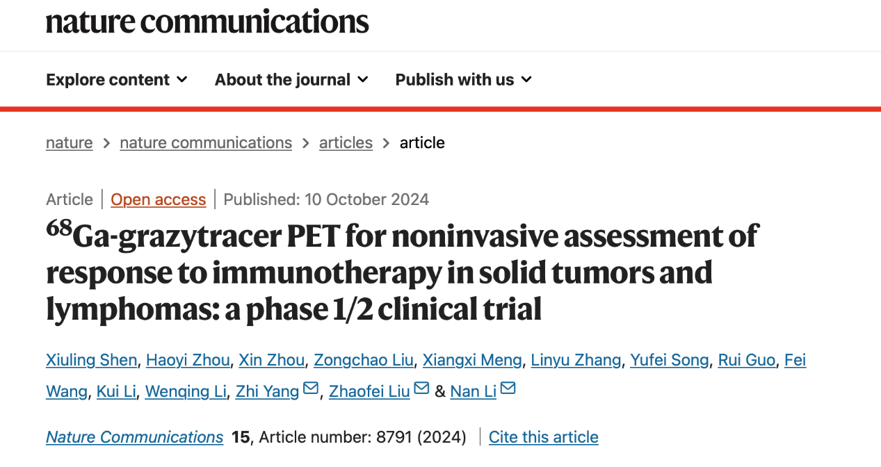Screen dimensions: 881x467
Task: Click author name Xiangxi Meng
Action: [x=473, y=360]
